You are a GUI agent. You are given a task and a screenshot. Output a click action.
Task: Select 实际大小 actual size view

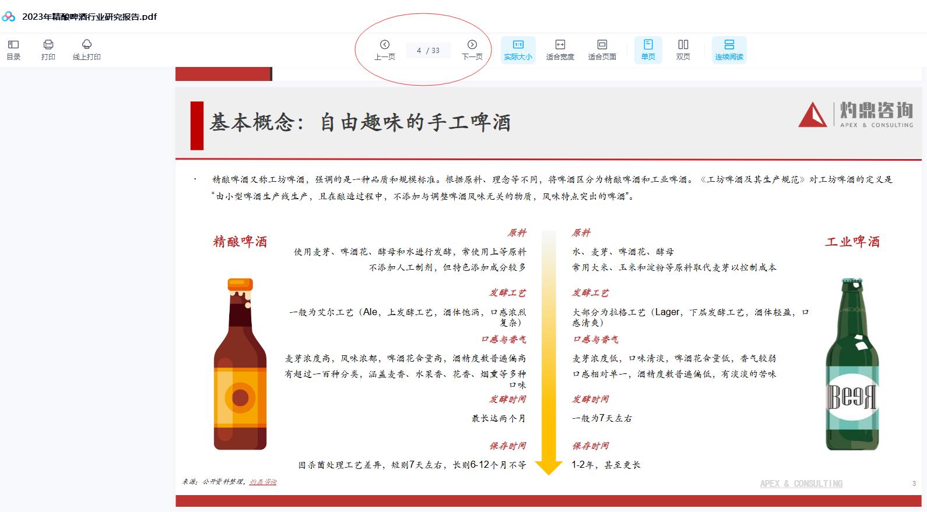(x=518, y=50)
